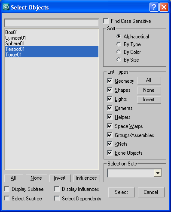This screenshot has height=212, width=171.
Task: Click None button in List Types
Action: click(149, 90)
